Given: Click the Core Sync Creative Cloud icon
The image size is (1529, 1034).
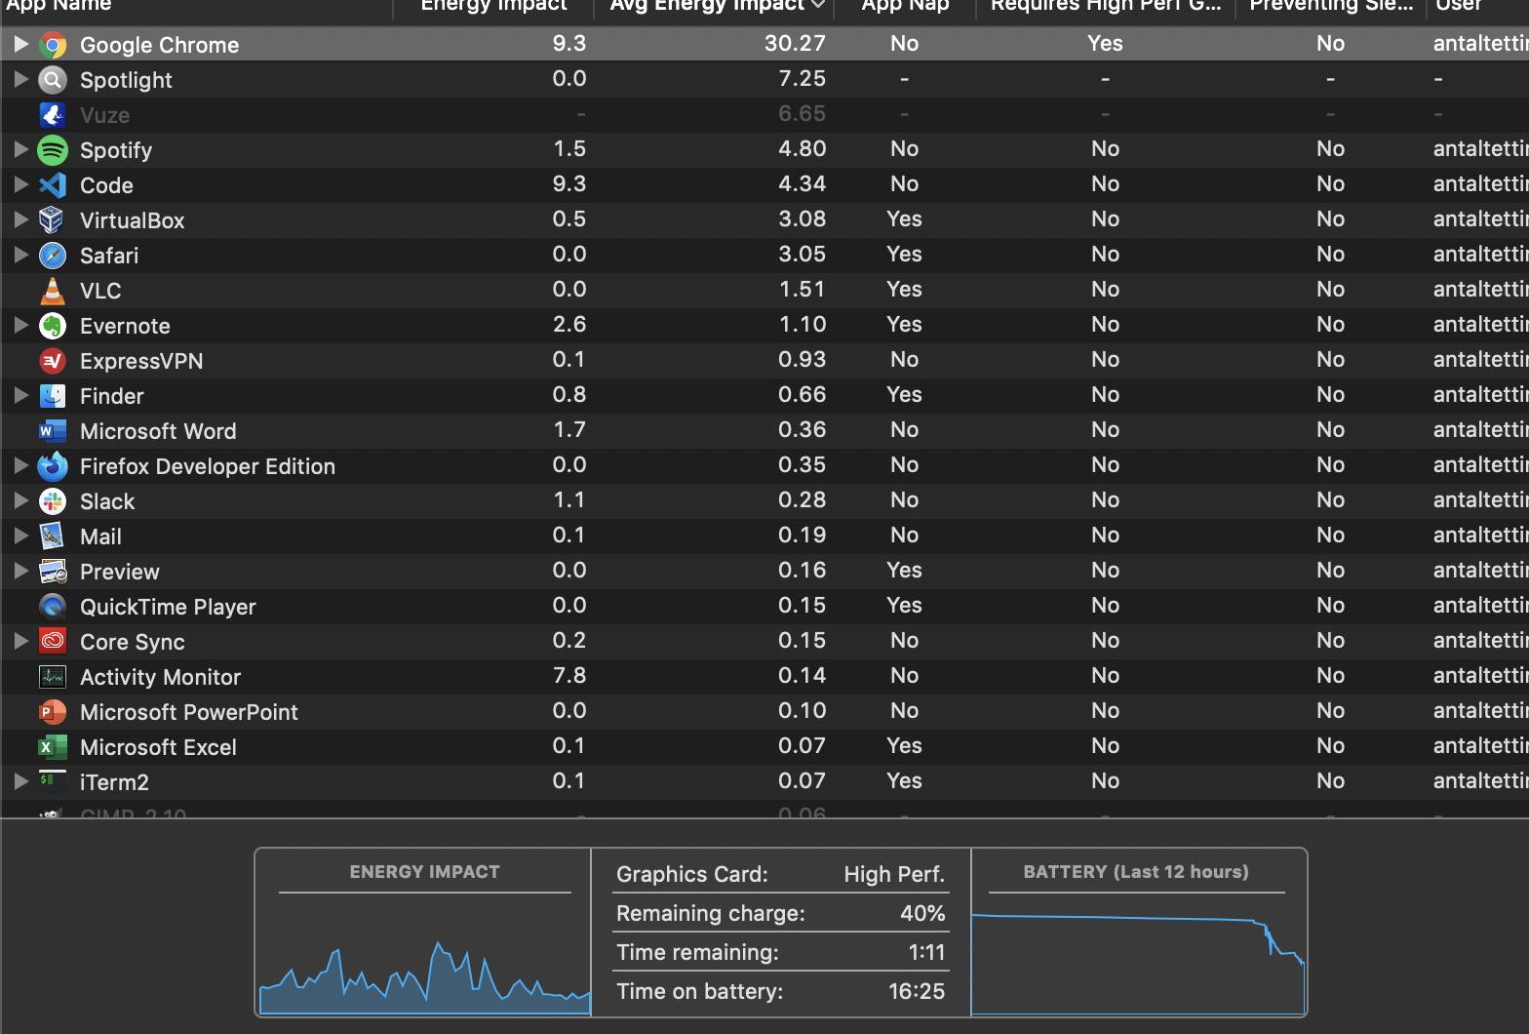Looking at the screenshot, I should [53, 642].
